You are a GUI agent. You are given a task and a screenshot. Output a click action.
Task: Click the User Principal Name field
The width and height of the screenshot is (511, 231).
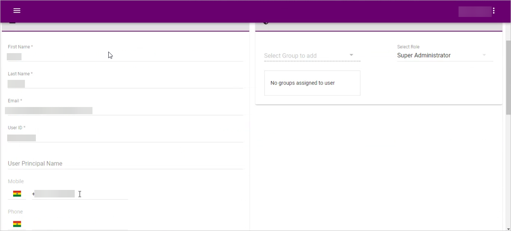click(x=125, y=164)
